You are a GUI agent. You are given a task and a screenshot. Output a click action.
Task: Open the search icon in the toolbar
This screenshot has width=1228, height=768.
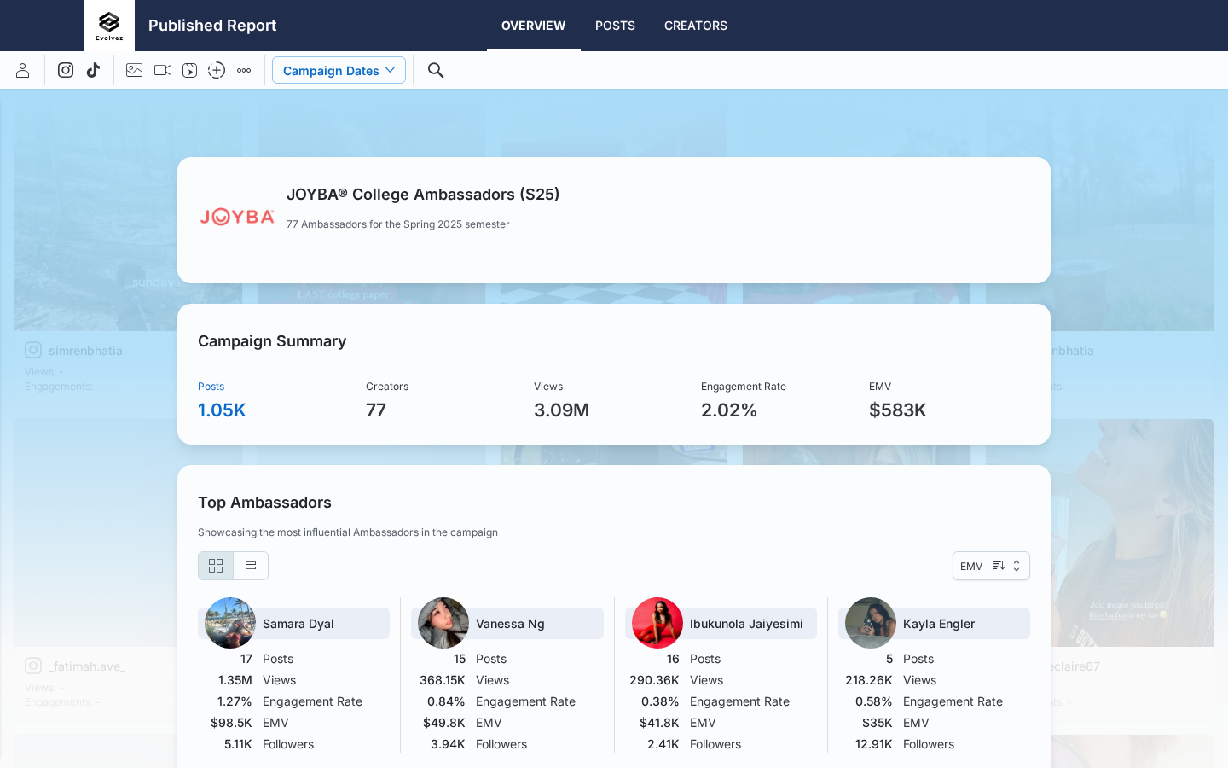[436, 70]
